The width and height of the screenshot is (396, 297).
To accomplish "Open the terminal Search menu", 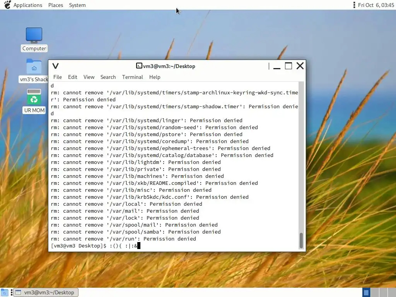I will coord(108,77).
